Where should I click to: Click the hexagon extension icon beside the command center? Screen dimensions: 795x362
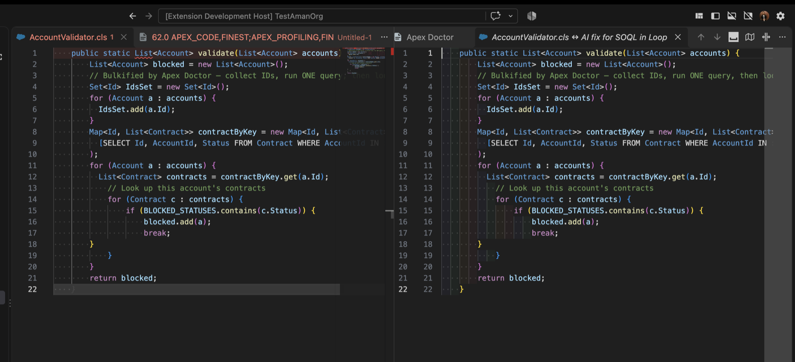pyautogui.click(x=532, y=16)
